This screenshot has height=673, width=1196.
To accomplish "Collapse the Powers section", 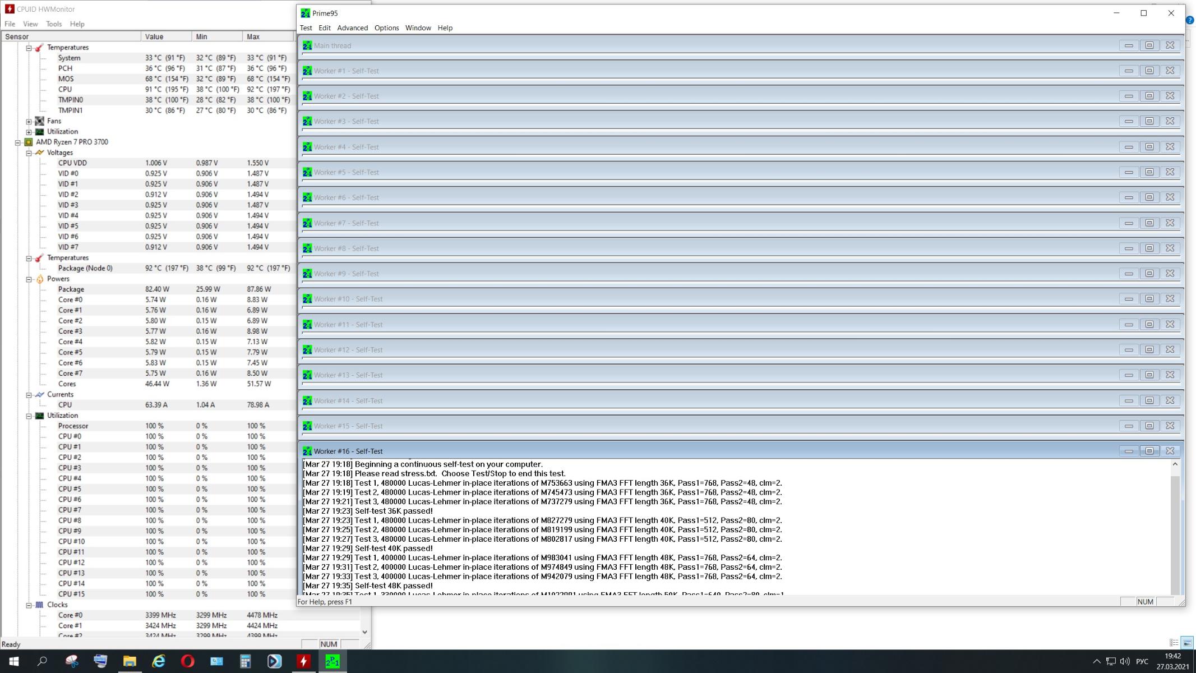I will (x=29, y=279).
